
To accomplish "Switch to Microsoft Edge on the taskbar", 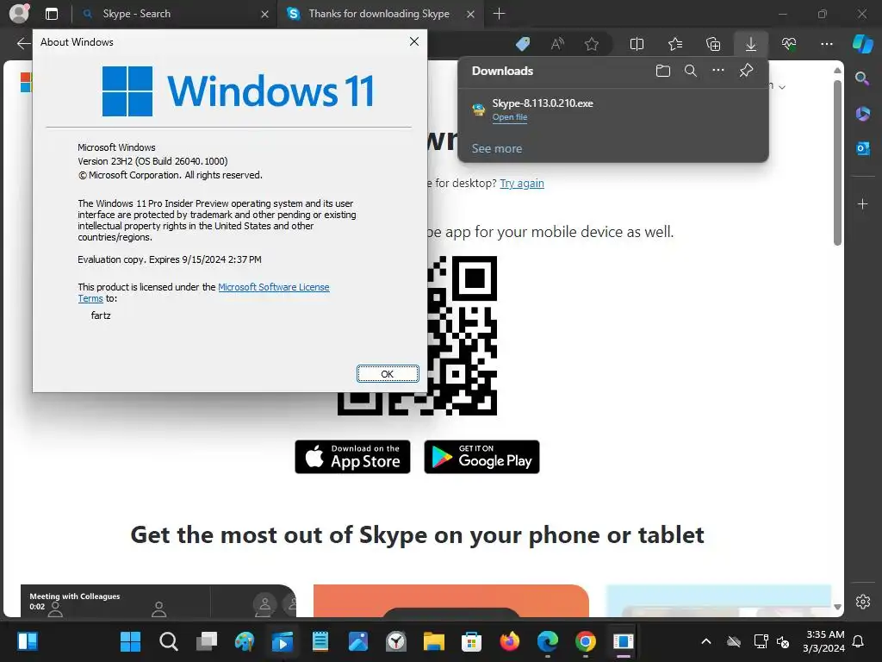I will (x=547, y=641).
